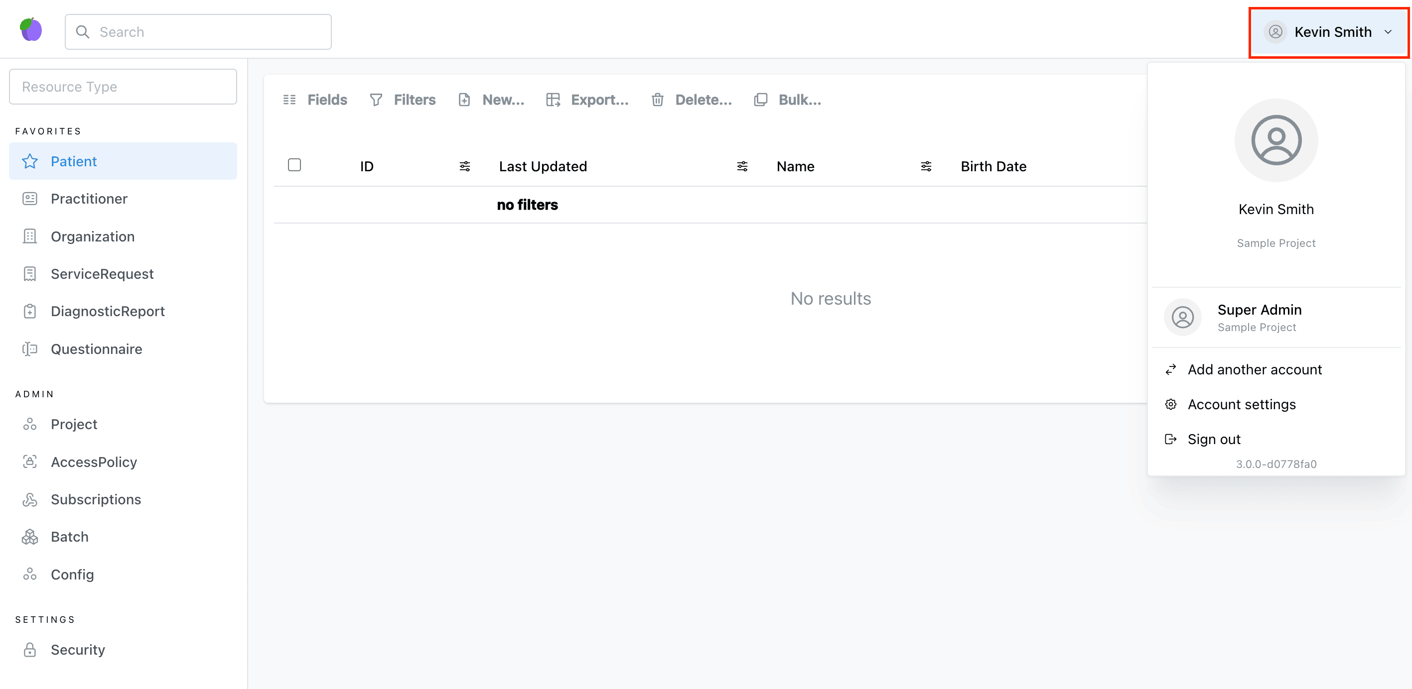This screenshot has height=689, width=1412.
Task: Click the Subscriptions webhook icon
Action: pos(29,499)
